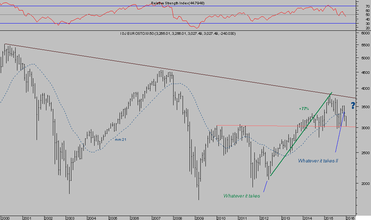The image size is (371, 220).
Task: Select the 2005 year label on time axis
Action: [x=113, y=218]
